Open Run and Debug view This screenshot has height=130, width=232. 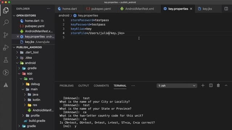[6, 47]
